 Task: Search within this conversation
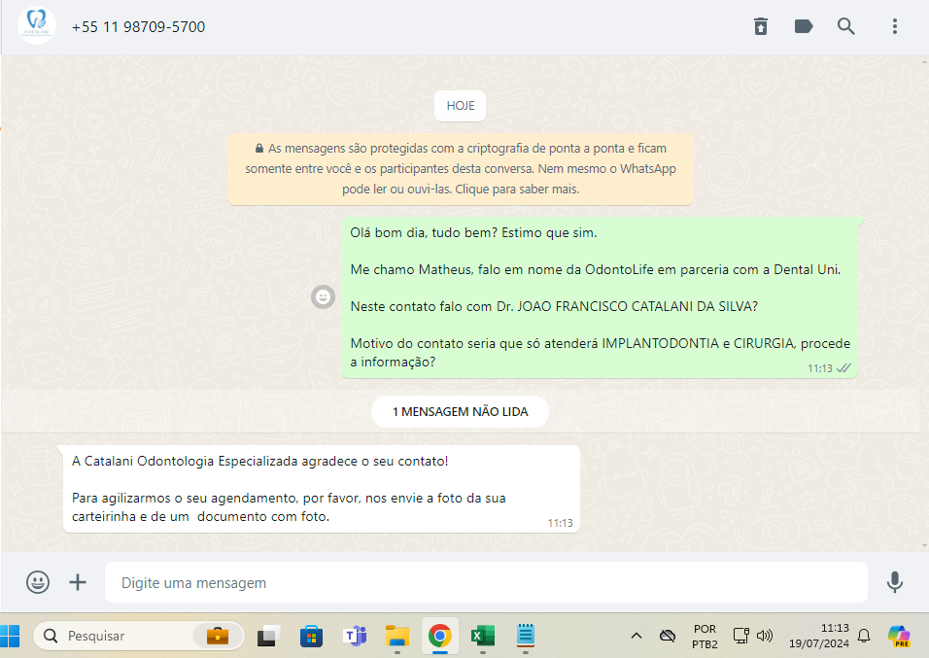tap(846, 27)
